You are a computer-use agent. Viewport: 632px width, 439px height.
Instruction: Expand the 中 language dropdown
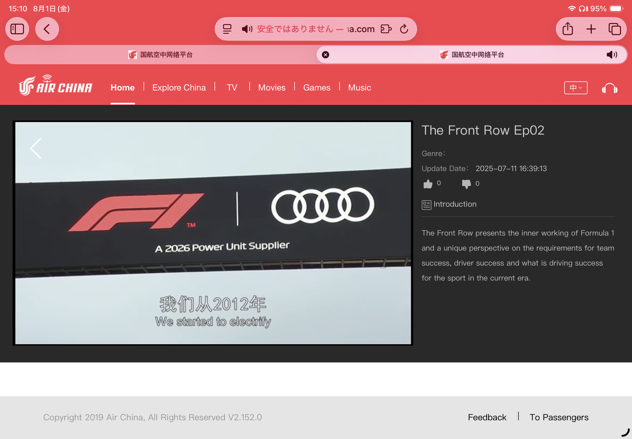pos(575,88)
